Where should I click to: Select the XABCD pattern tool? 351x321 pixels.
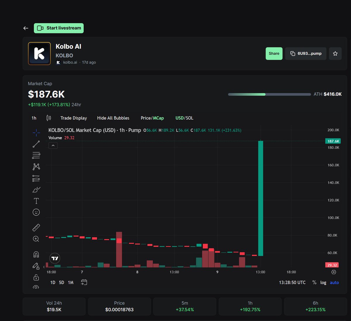36,166
